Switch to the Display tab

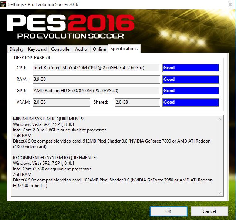click(x=17, y=49)
